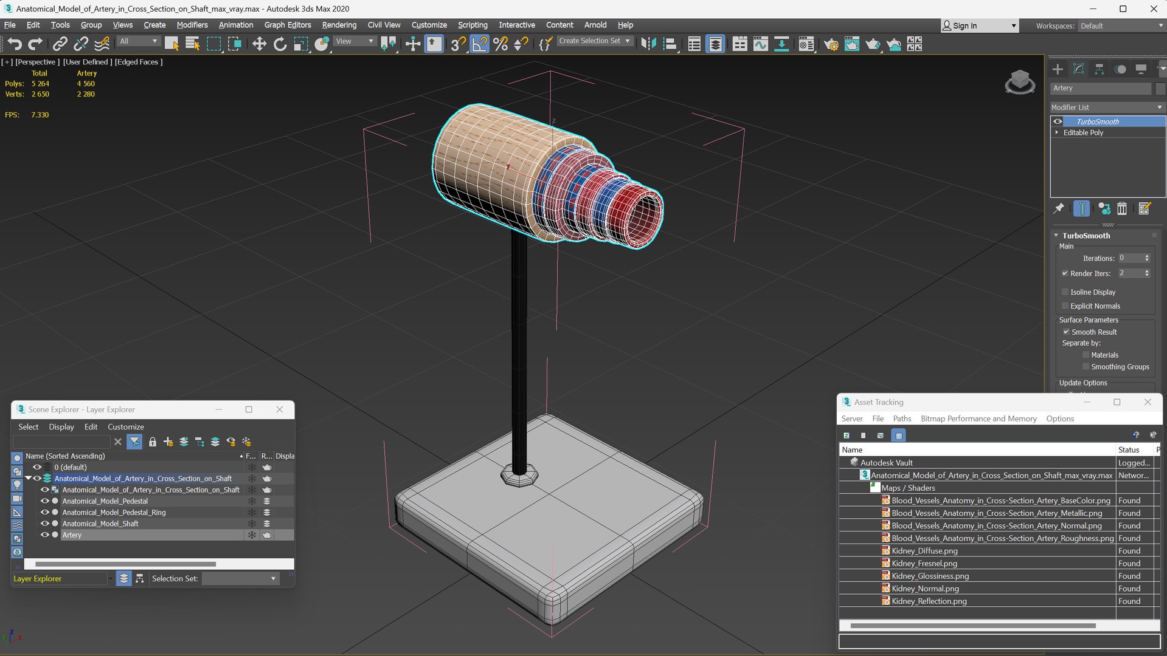The width and height of the screenshot is (1167, 656).
Task: Click the Artery object color swatch
Action: [1160, 88]
